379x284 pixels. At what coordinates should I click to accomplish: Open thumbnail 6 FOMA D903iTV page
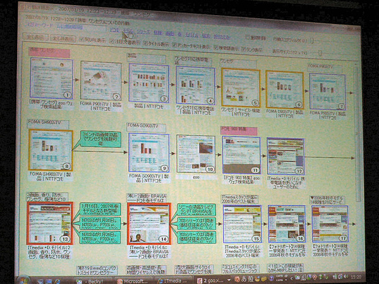click(284, 90)
